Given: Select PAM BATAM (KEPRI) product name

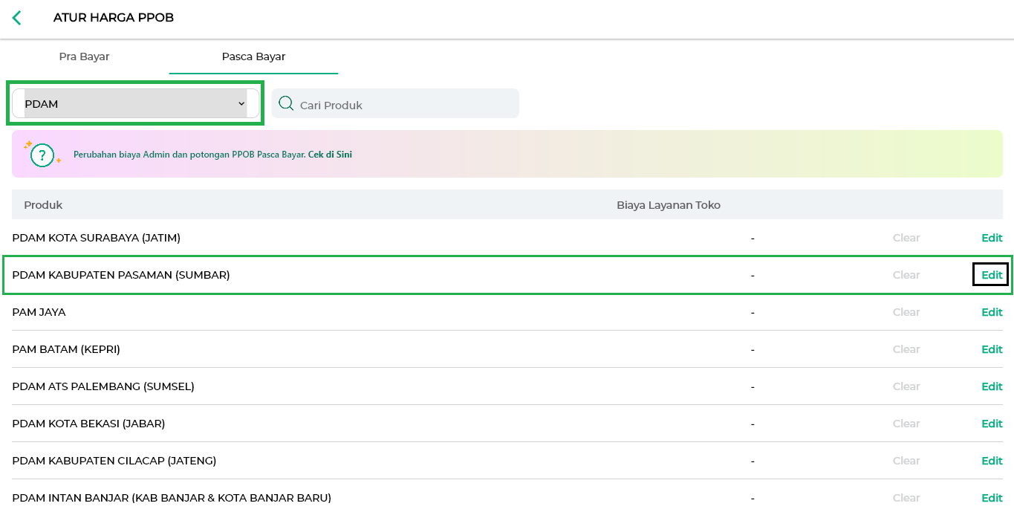Looking at the screenshot, I should [66, 349].
